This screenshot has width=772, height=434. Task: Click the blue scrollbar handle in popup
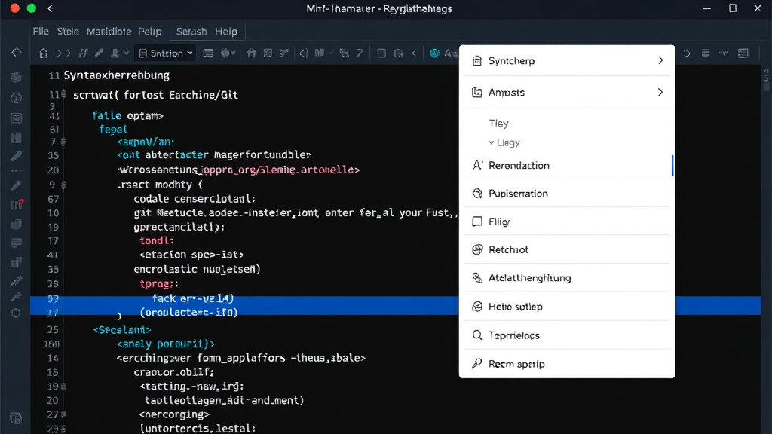click(672, 166)
